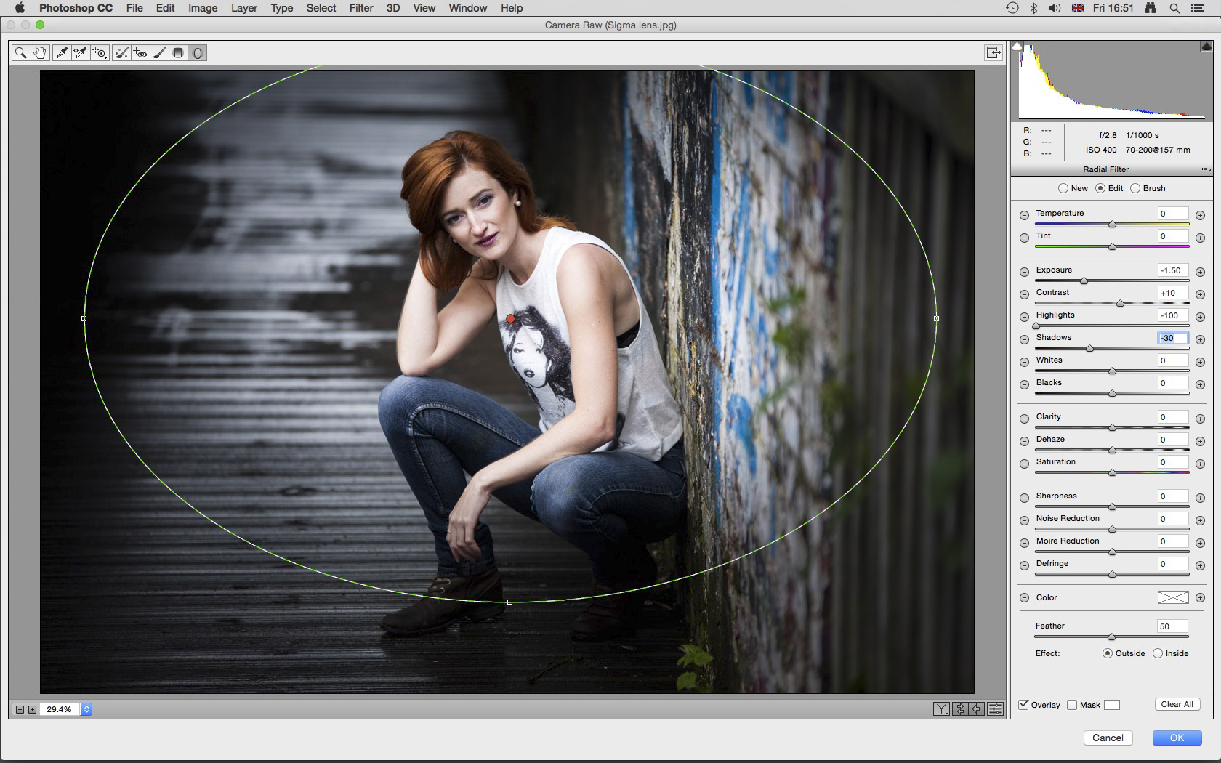Click the Highlights value field

point(1172,315)
